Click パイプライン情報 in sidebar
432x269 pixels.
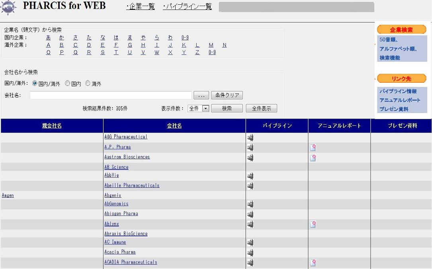(398, 91)
